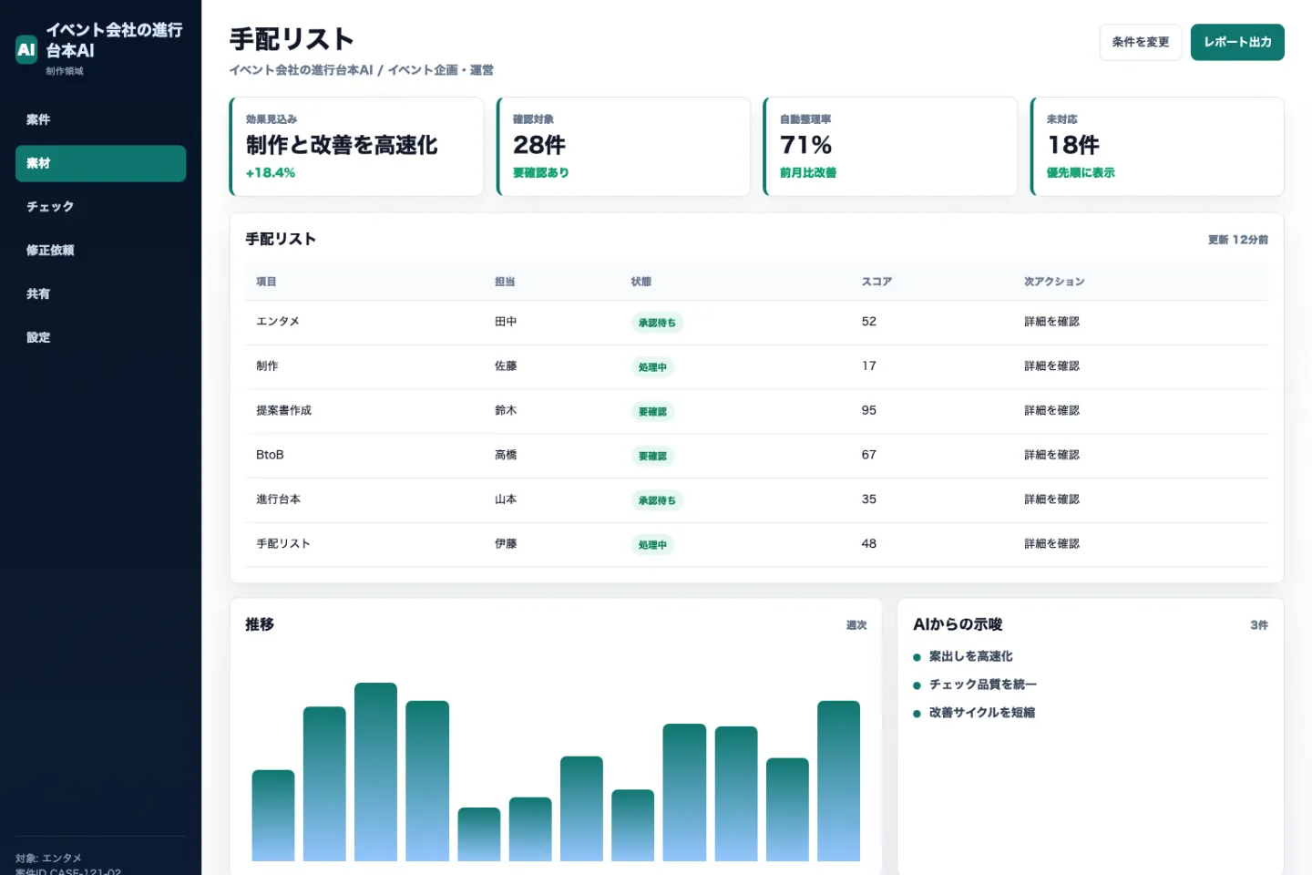Click 詳細を確認 in the 手配リスト row
1312x875 pixels.
pyautogui.click(x=1051, y=544)
